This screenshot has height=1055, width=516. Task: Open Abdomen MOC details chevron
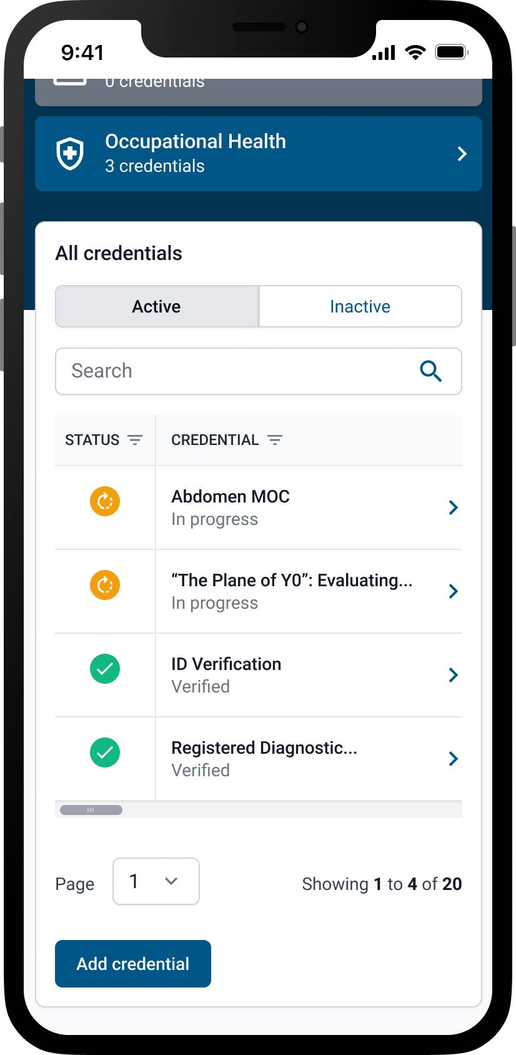tap(454, 507)
